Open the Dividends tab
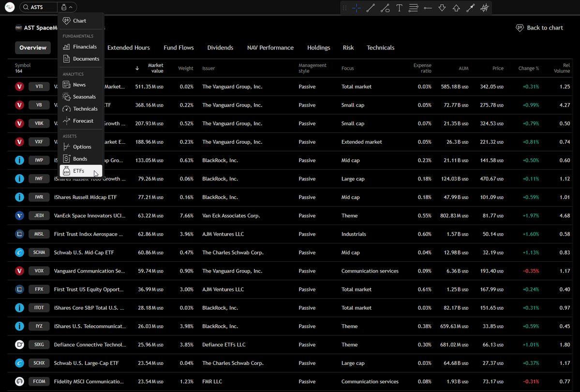The width and height of the screenshot is (580, 392). (x=220, y=48)
